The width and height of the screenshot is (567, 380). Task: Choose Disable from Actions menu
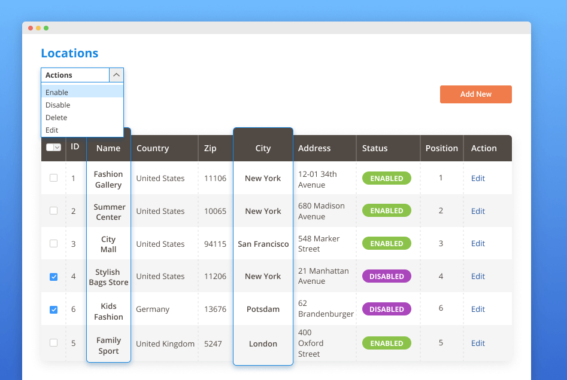58,105
